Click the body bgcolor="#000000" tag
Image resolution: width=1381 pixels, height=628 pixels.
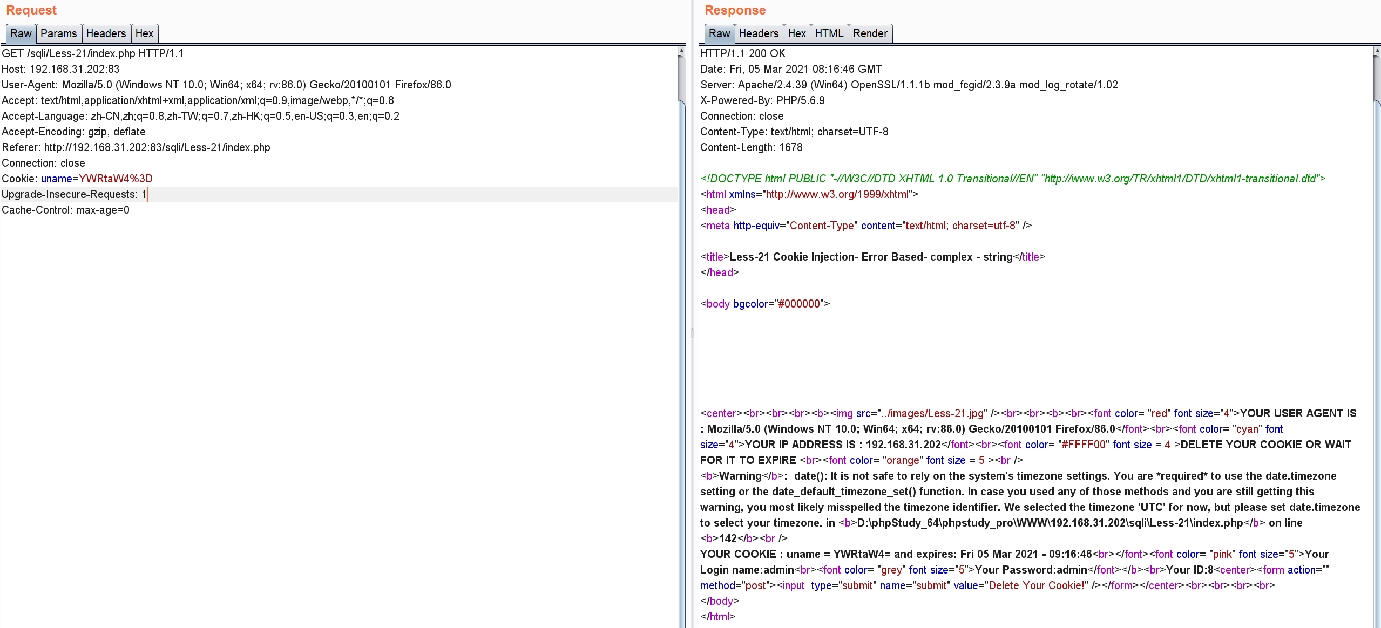[x=765, y=304]
